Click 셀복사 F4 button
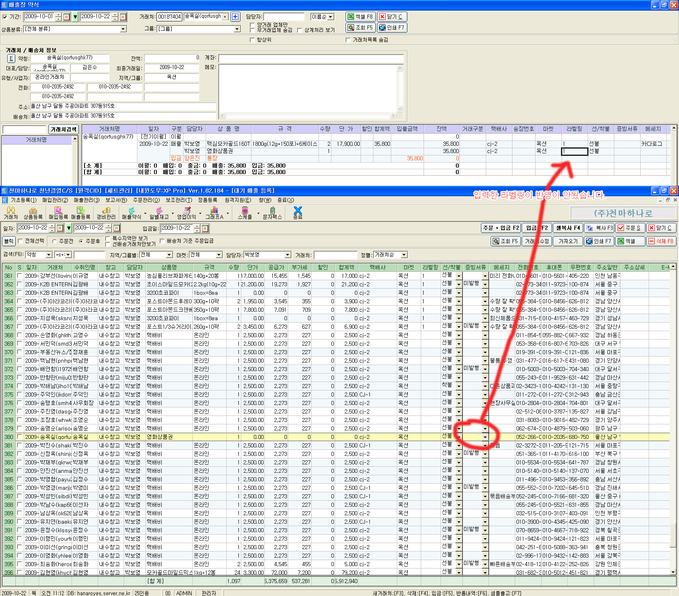 coord(568,228)
